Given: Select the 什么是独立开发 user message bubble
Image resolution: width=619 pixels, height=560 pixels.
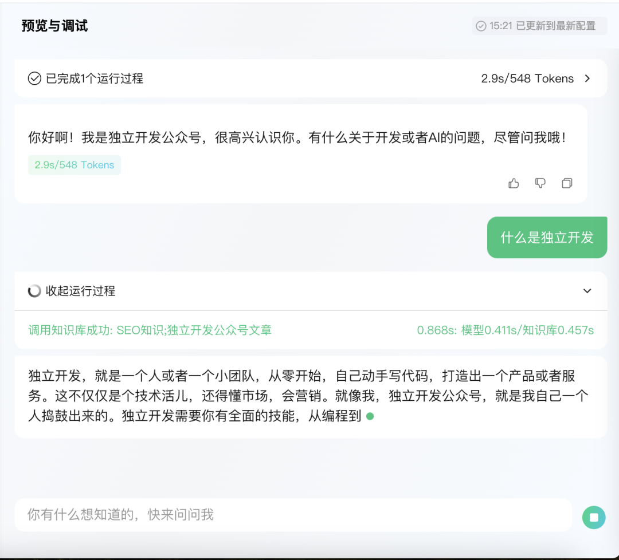Looking at the screenshot, I should coord(547,238).
